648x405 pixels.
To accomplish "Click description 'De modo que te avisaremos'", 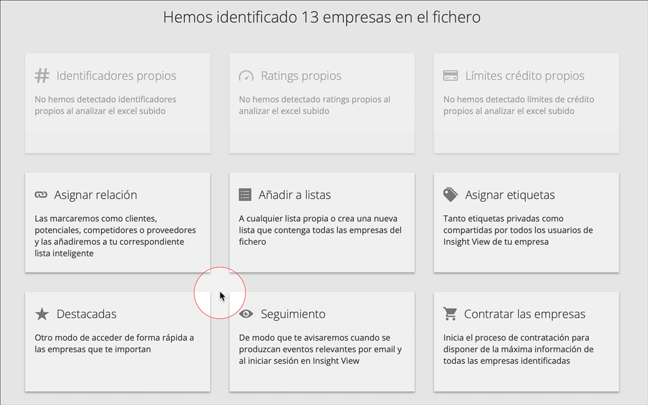I will (x=320, y=349).
